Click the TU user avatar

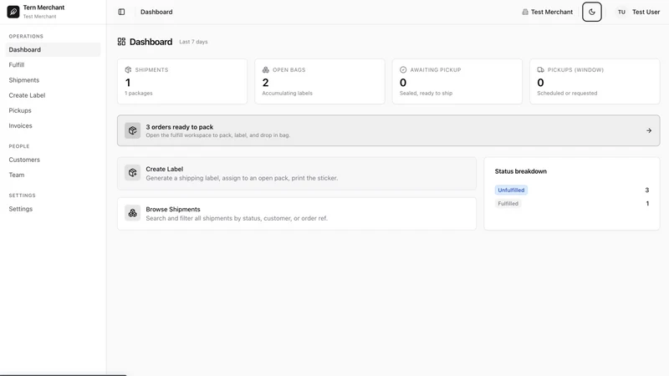click(621, 12)
